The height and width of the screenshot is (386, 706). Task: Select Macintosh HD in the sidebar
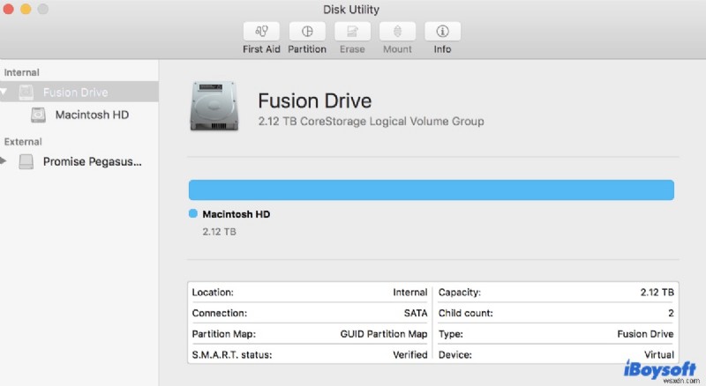tap(92, 115)
